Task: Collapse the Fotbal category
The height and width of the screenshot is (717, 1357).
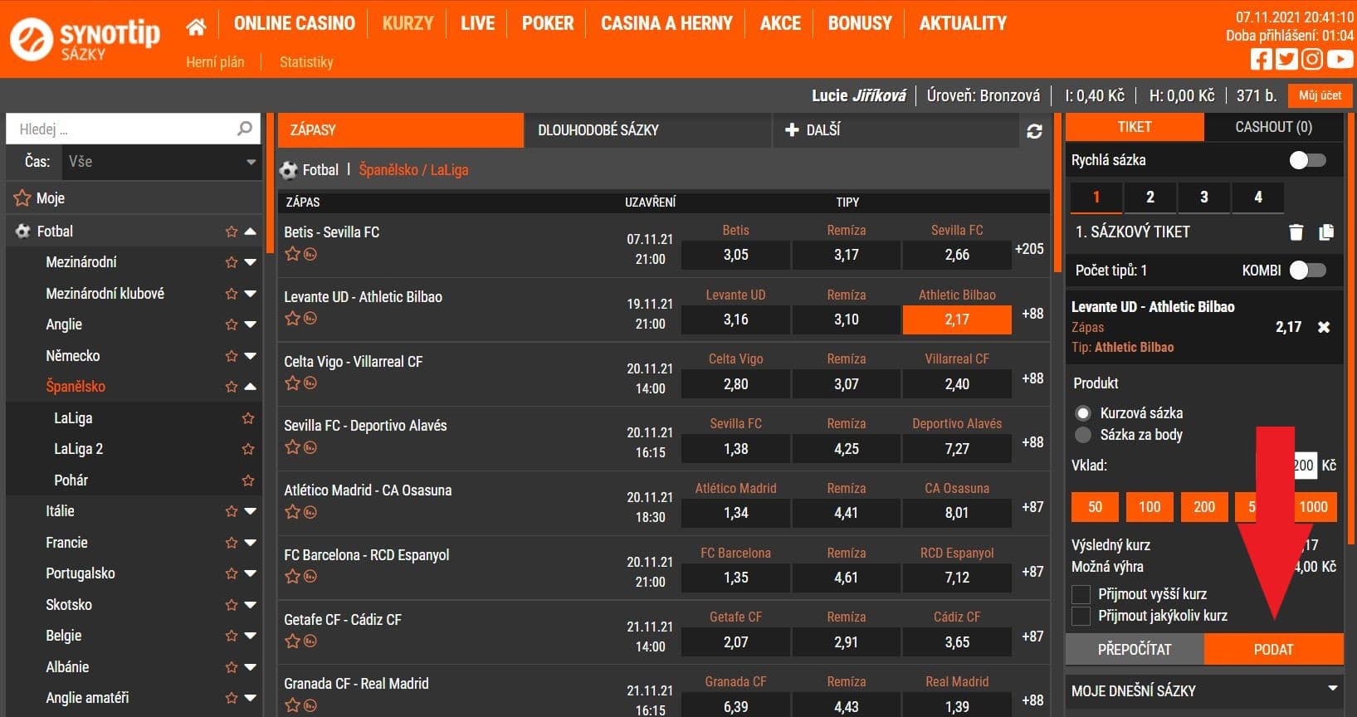Action: (250, 232)
